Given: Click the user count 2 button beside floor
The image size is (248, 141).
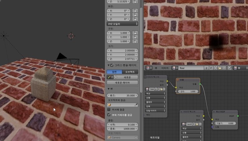Looking at the screenshot, I should 206,68.
